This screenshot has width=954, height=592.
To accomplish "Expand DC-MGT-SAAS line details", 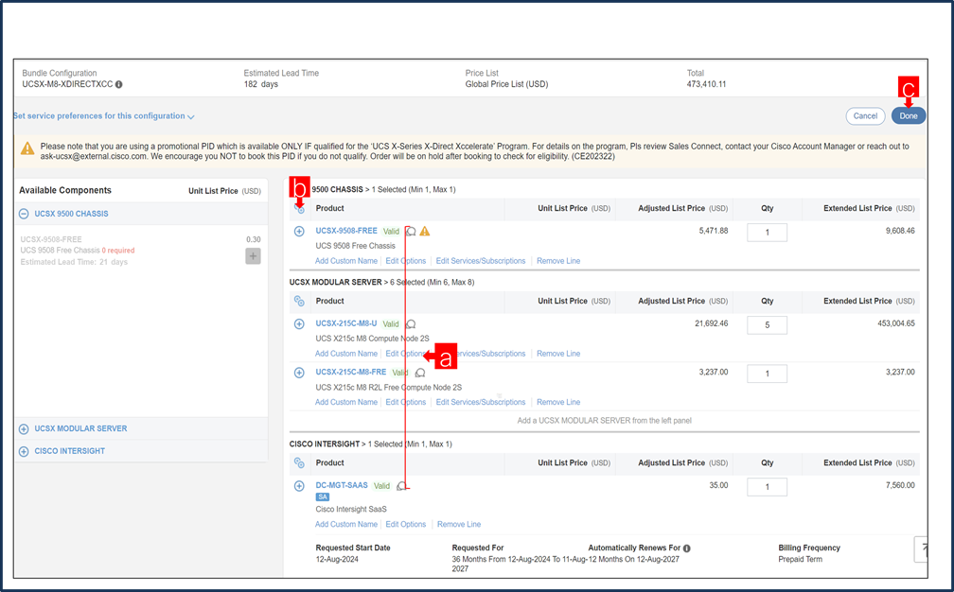I will 299,486.
